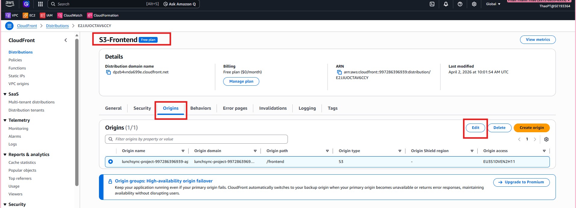Switch to the Error pages tab
Screen dimensions: 576x208
(x=235, y=108)
